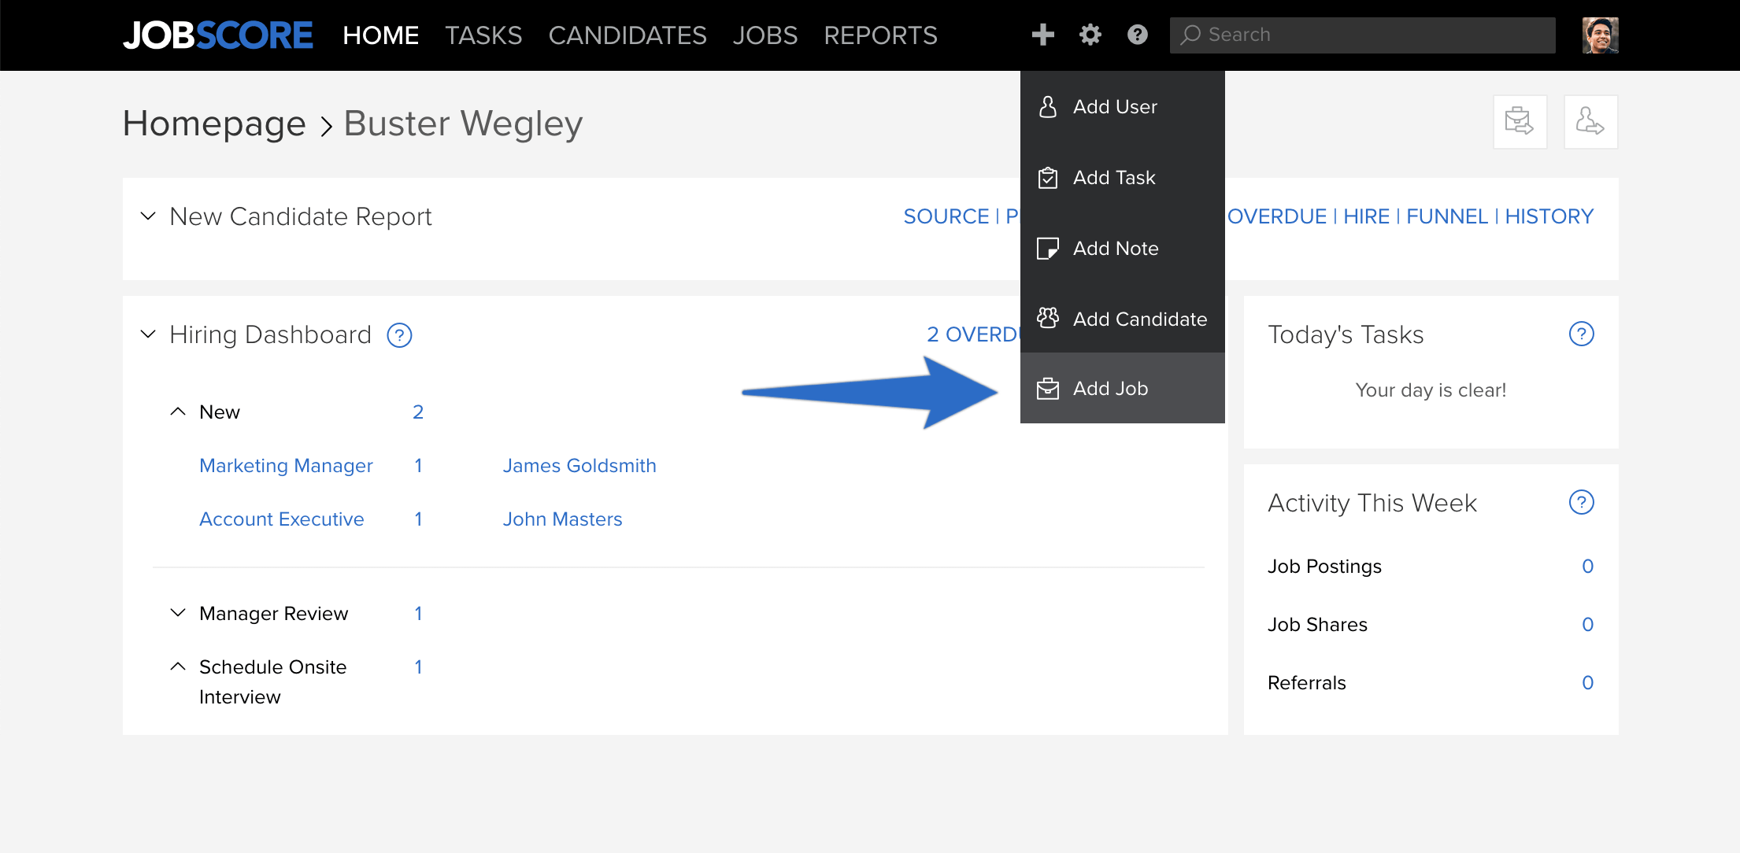Image resolution: width=1740 pixels, height=853 pixels.
Task: Click the Homepage breadcrumb
Action: (x=214, y=124)
